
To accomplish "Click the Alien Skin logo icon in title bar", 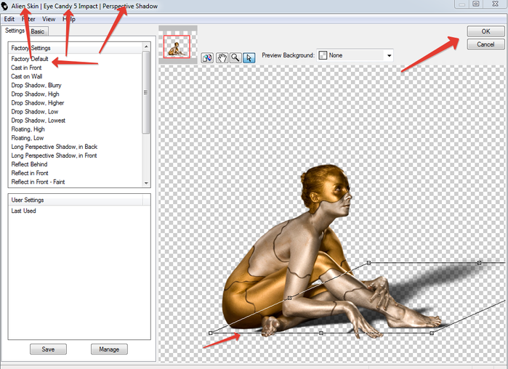I will (4, 6).
